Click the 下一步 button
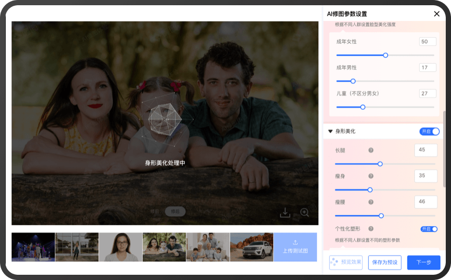 point(423,262)
